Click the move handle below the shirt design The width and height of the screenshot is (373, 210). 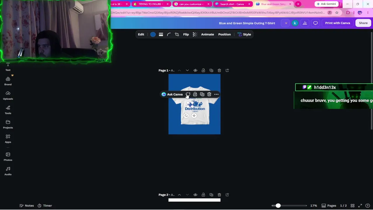pos(194,116)
